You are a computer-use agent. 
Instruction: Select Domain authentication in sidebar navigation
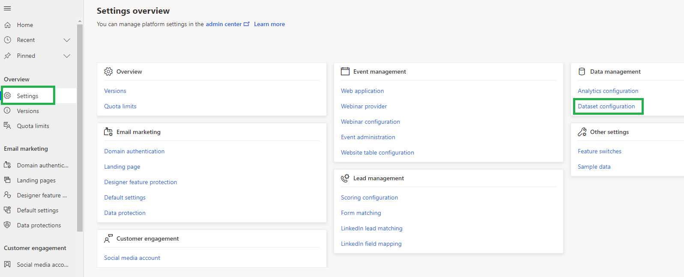click(42, 165)
